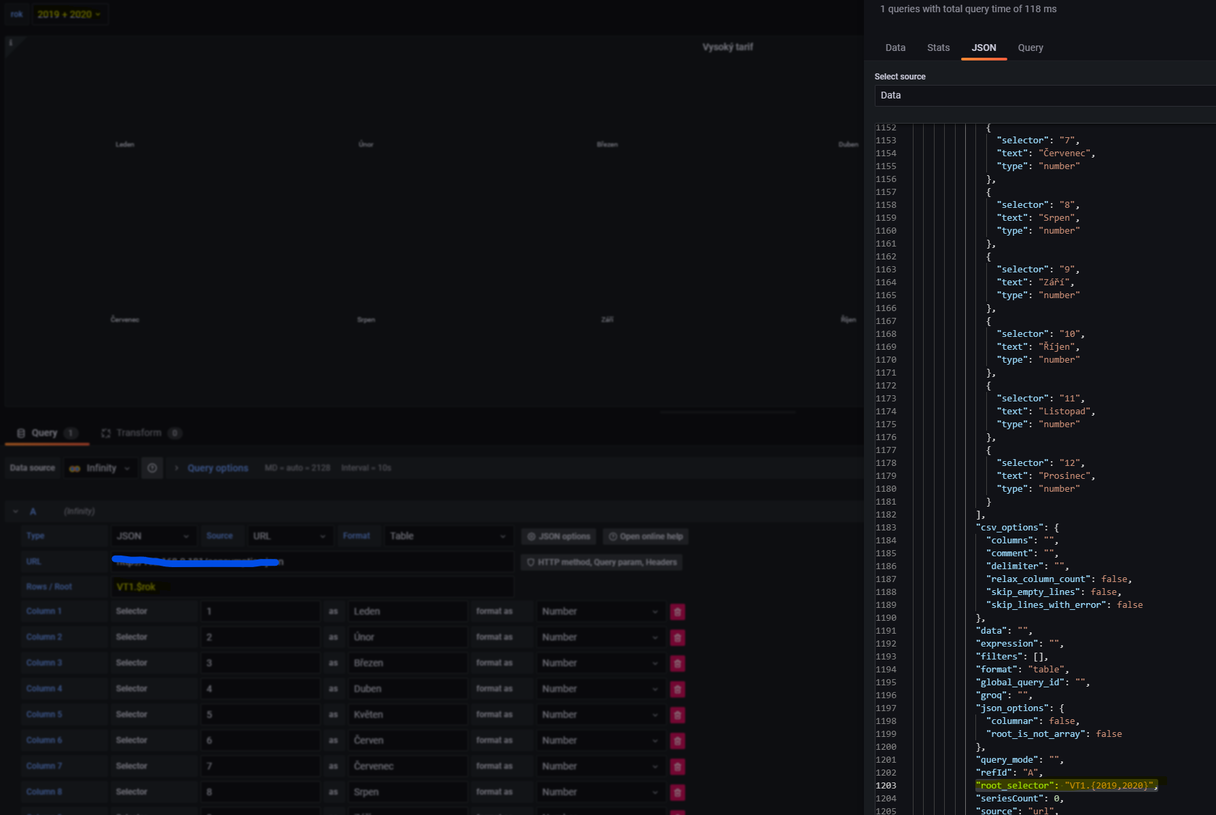Open the rok variable dropdown showing 2019 + 2020
This screenshot has height=815, width=1216.
(70, 14)
